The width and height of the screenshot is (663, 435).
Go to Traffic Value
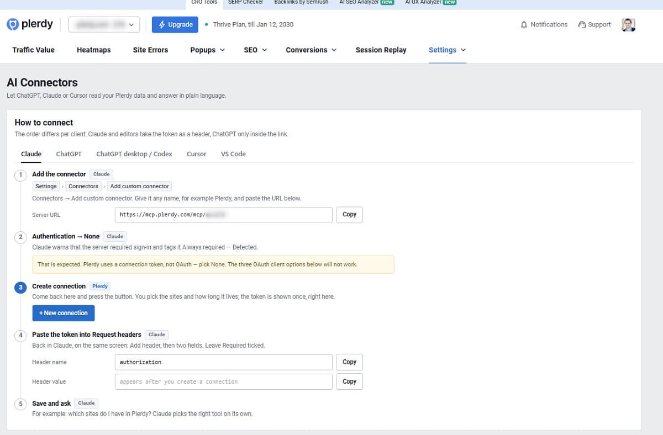click(34, 50)
